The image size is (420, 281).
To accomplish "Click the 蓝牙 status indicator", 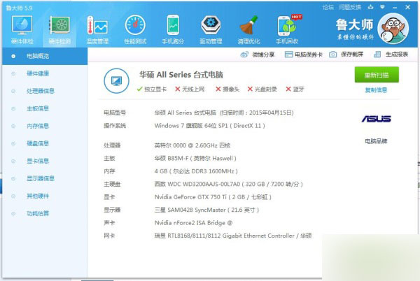I will coord(295,89).
